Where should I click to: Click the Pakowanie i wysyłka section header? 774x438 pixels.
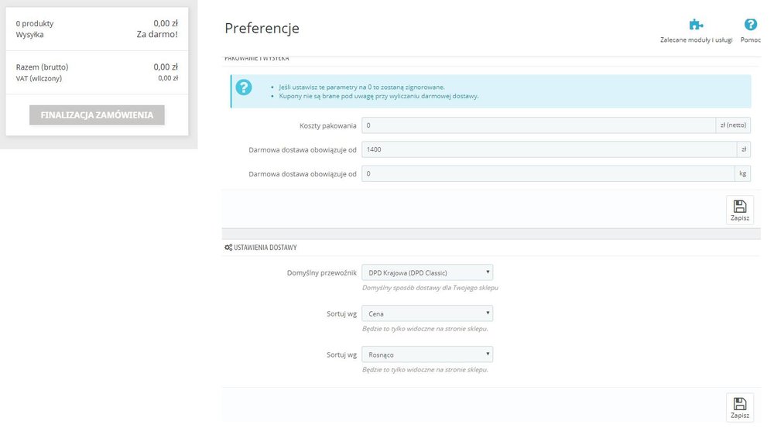point(257,59)
